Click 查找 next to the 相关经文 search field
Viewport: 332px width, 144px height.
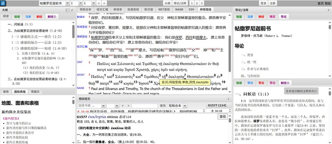(x=163, y=106)
